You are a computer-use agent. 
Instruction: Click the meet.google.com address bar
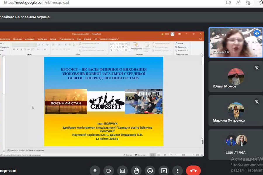pos(88,3)
